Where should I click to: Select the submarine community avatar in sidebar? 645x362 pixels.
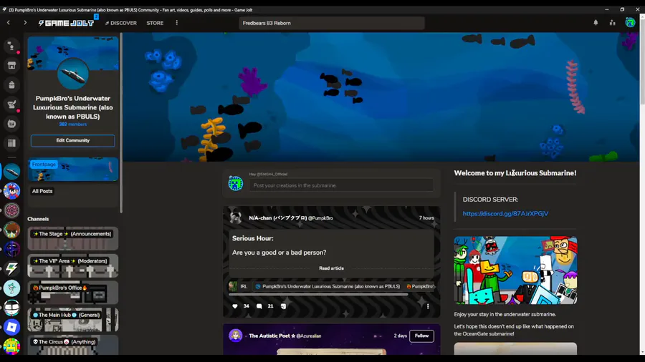click(x=11, y=172)
